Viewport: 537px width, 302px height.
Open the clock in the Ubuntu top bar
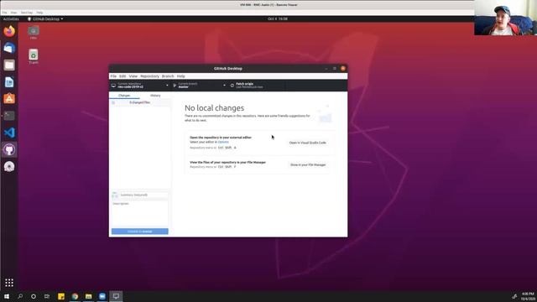(x=278, y=18)
